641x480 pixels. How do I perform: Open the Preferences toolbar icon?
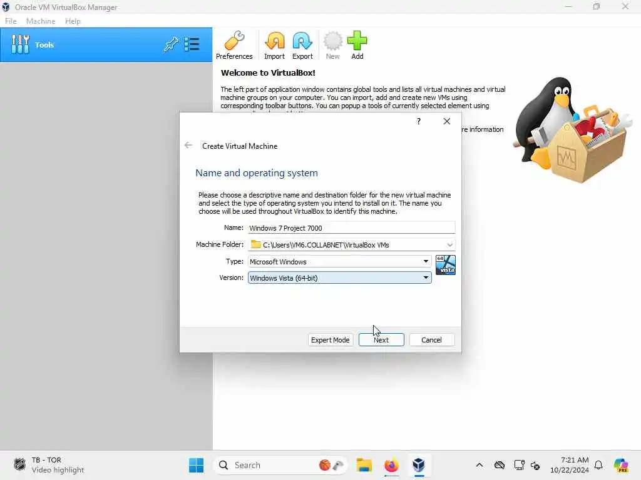click(234, 45)
